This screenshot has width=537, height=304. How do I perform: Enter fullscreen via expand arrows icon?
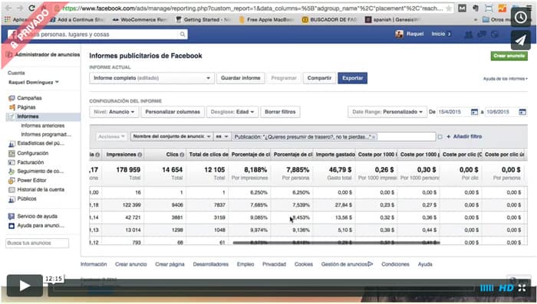pos(522,288)
